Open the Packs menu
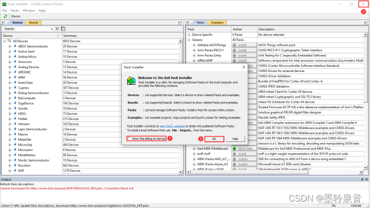This screenshot has height=208, width=370. point(14,11)
